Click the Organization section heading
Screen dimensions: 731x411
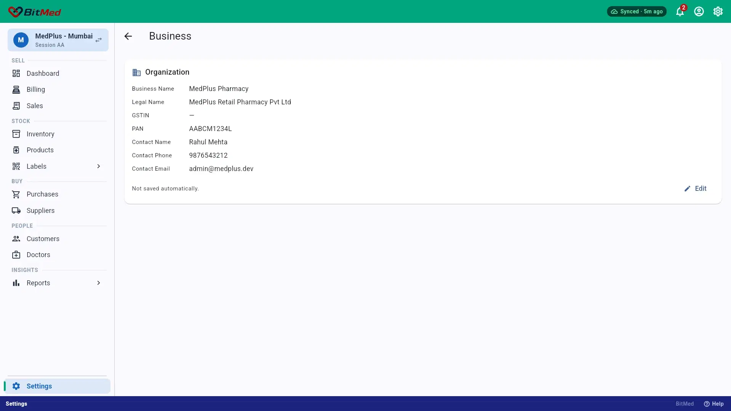click(167, 72)
